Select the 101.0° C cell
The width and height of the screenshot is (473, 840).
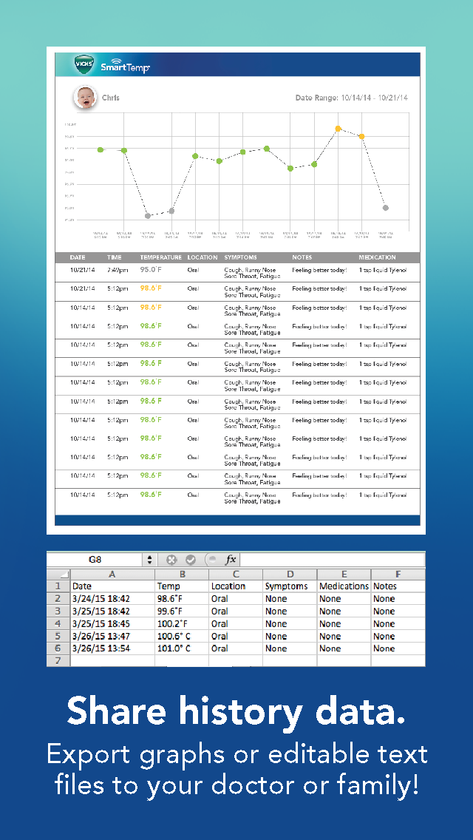[182, 648]
